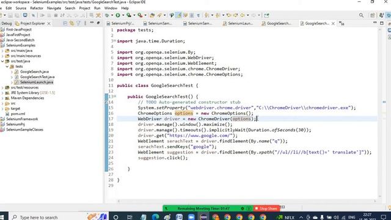Click the Debug bug icon in toolbar
391x220 pixels.
[107, 15]
